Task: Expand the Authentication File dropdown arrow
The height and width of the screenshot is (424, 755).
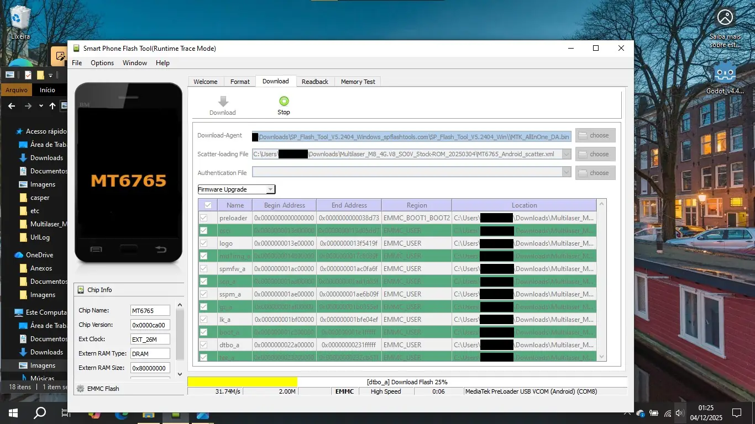Action: coord(566,173)
